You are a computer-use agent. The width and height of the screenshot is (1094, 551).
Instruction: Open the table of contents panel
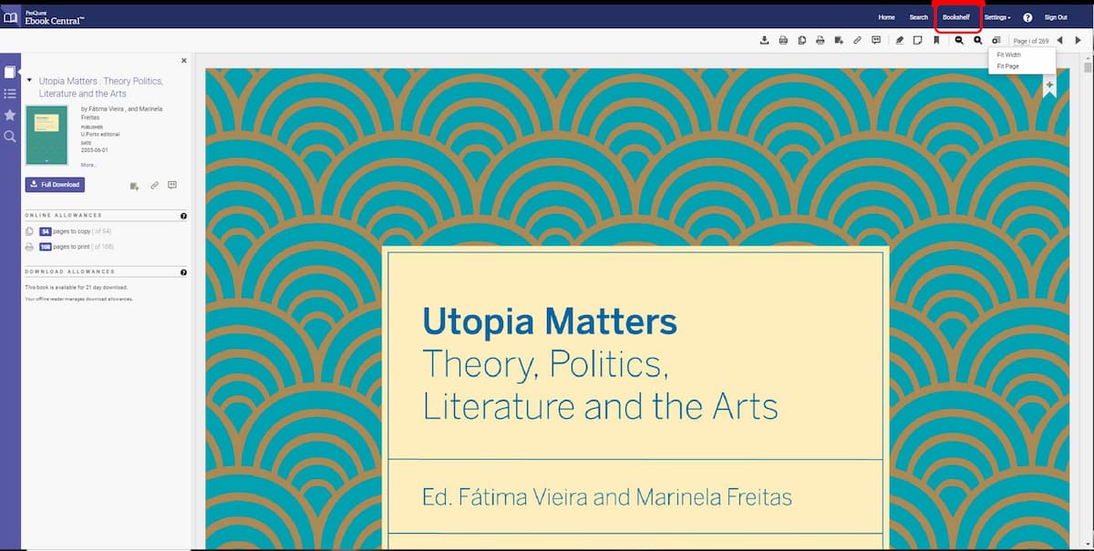(10, 92)
